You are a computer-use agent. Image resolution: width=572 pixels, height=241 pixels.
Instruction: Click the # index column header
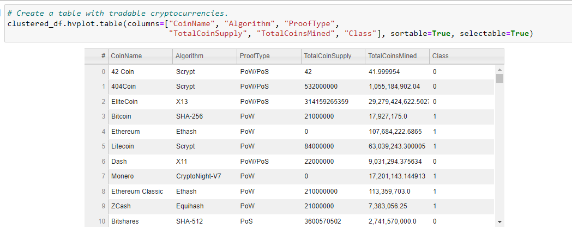97,56
